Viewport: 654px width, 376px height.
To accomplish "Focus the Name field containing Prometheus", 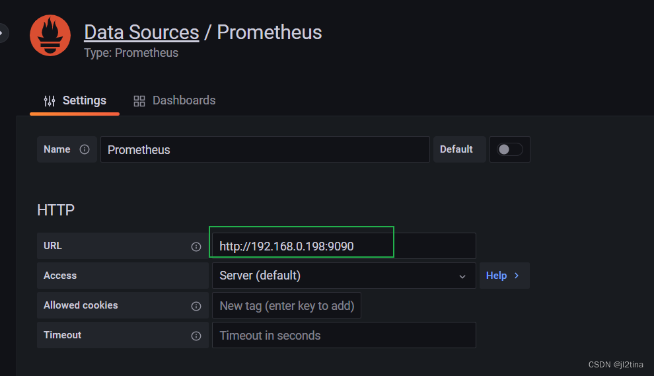I will point(264,149).
